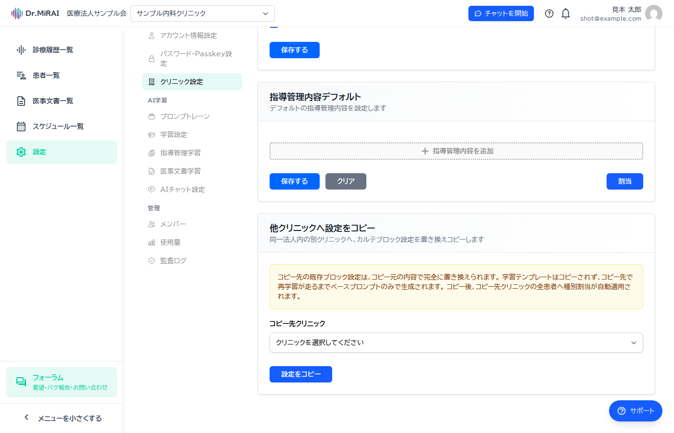Click the 指導管理内容デフォルト heading
Image resolution: width=674 pixels, height=433 pixels.
315,97
